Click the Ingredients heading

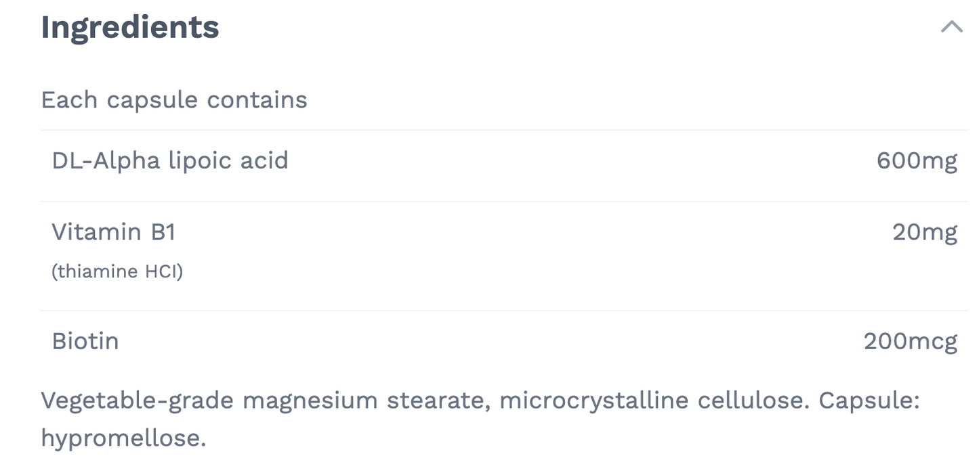pos(130,28)
